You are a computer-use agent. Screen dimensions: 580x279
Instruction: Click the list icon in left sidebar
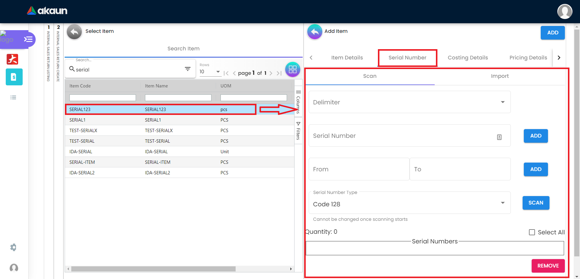pos(13,97)
